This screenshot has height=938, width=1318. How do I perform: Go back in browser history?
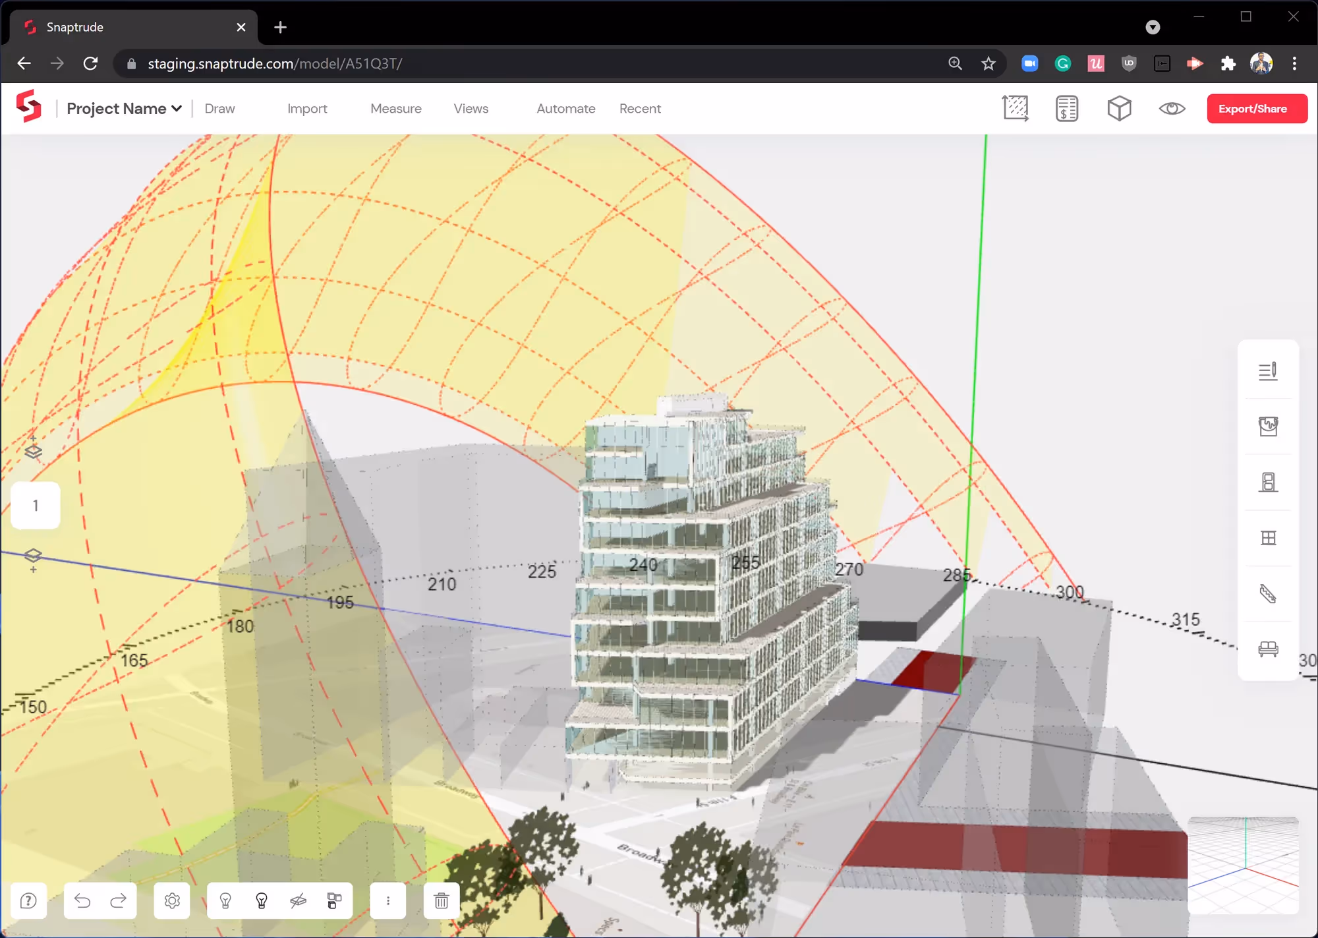pos(24,63)
